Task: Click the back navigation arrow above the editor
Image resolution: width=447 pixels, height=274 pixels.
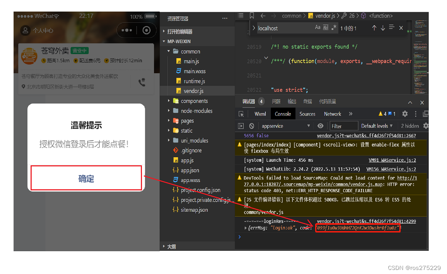Action: (263, 15)
